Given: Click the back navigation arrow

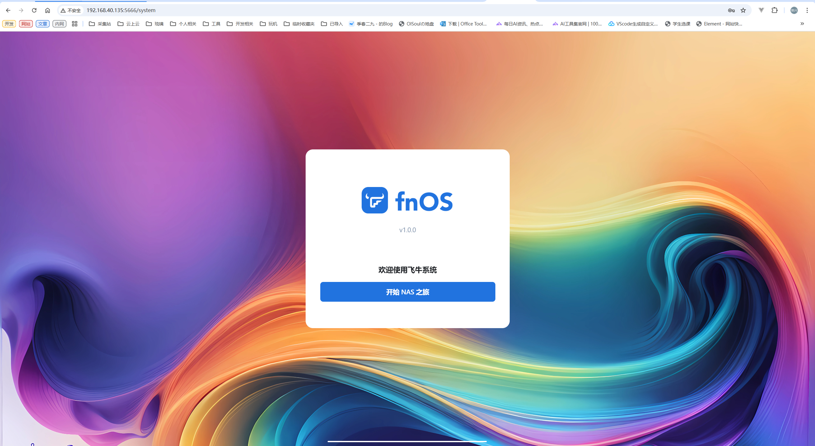Looking at the screenshot, I should pos(8,10).
